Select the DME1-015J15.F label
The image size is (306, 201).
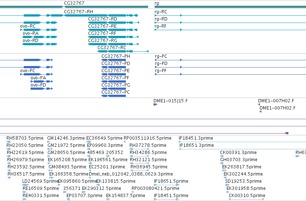[x=170, y=101]
